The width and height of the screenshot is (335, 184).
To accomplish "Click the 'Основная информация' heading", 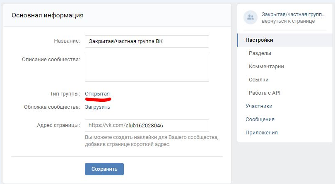I will coord(48,16).
